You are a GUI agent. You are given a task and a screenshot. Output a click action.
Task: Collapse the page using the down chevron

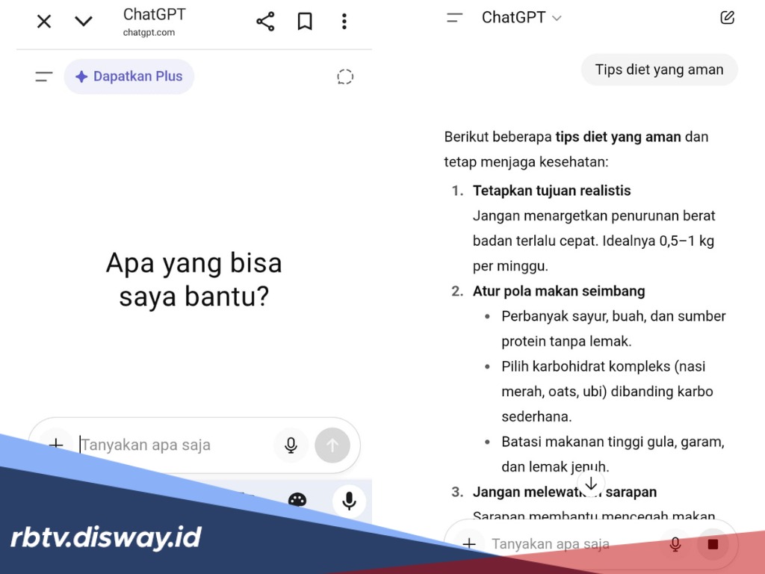(83, 21)
